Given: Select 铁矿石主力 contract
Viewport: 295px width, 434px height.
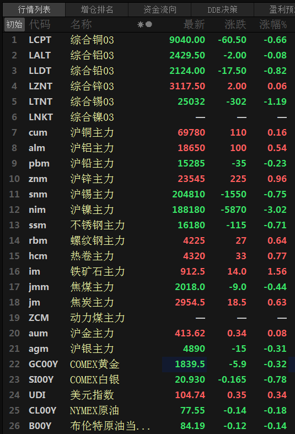Looking at the screenshot, I should (x=98, y=271).
